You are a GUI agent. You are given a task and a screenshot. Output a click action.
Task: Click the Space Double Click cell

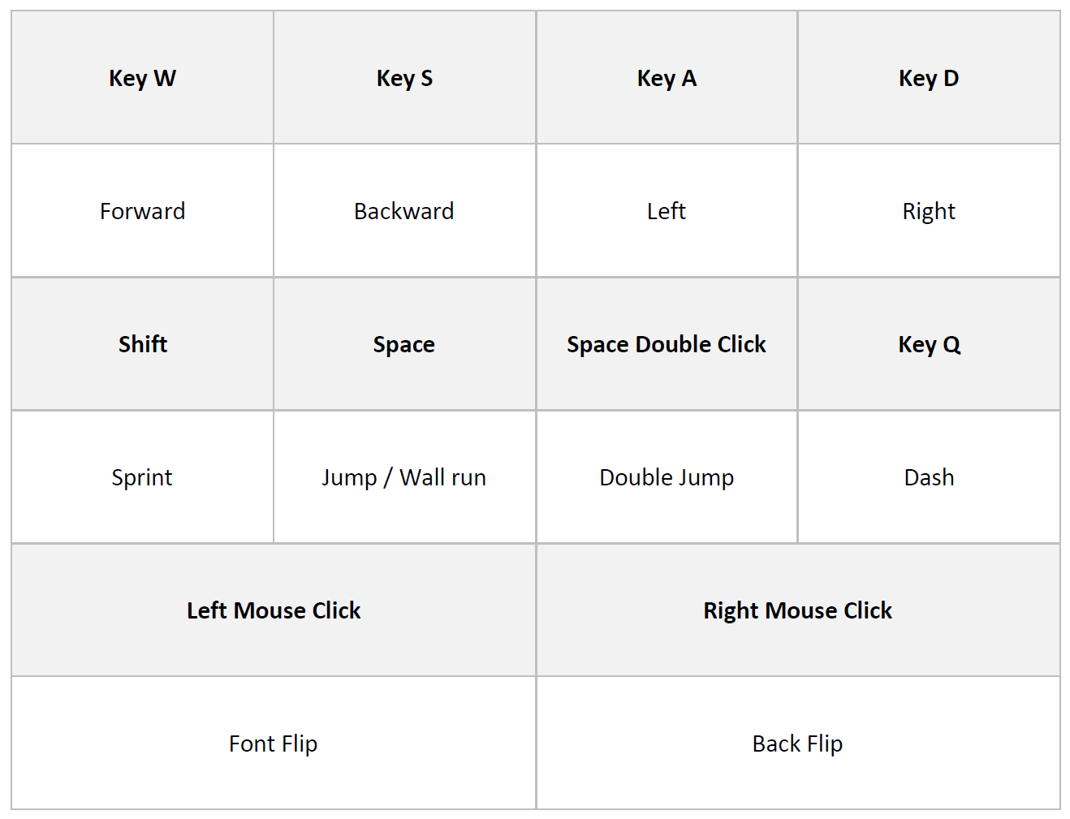[667, 344]
